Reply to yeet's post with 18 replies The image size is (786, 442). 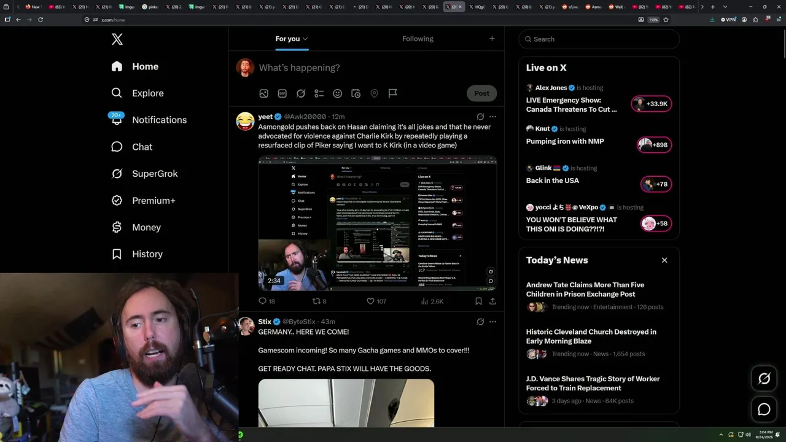click(267, 301)
